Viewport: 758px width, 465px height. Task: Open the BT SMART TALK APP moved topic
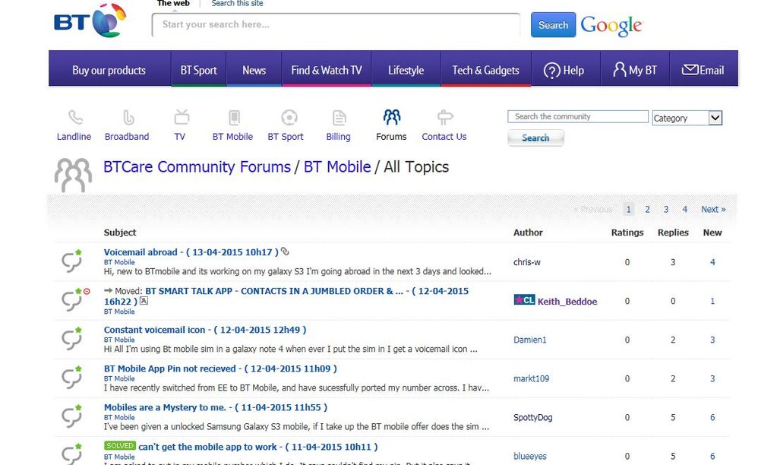point(286,296)
